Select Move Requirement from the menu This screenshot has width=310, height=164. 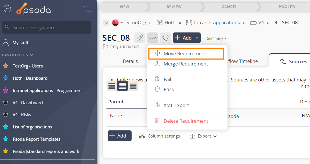[x=185, y=54]
